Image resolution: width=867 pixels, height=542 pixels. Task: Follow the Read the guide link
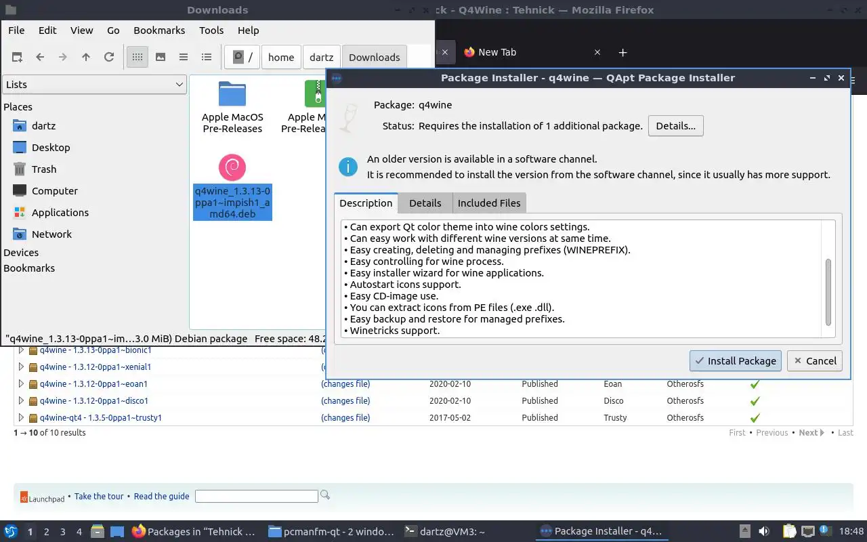[x=161, y=496]
